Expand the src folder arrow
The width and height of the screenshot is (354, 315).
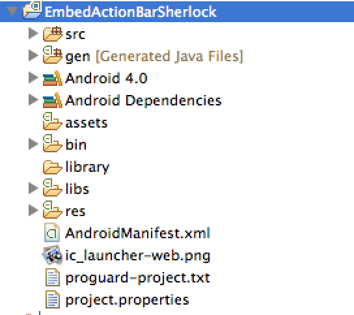click(33, 33)
